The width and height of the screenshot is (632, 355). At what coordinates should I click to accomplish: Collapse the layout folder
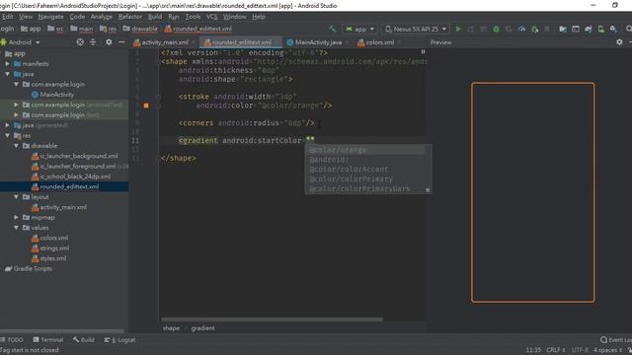click(x=16, y=197)
